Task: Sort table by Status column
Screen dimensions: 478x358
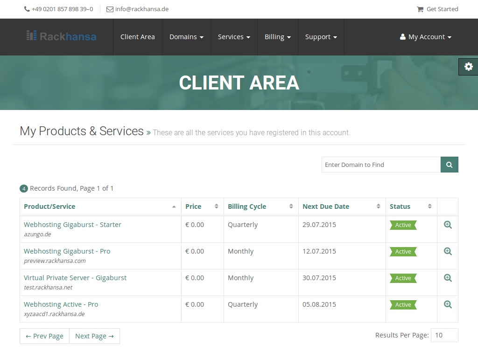Action: pos(411,207)
